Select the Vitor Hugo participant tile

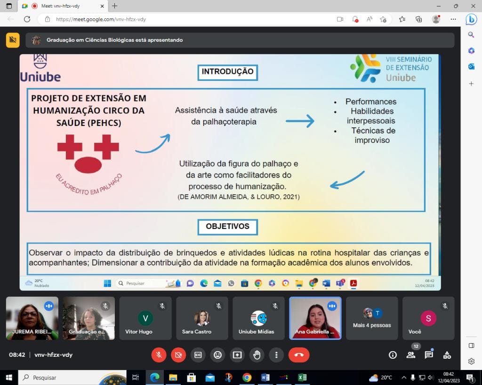click(x=145, y=318)
